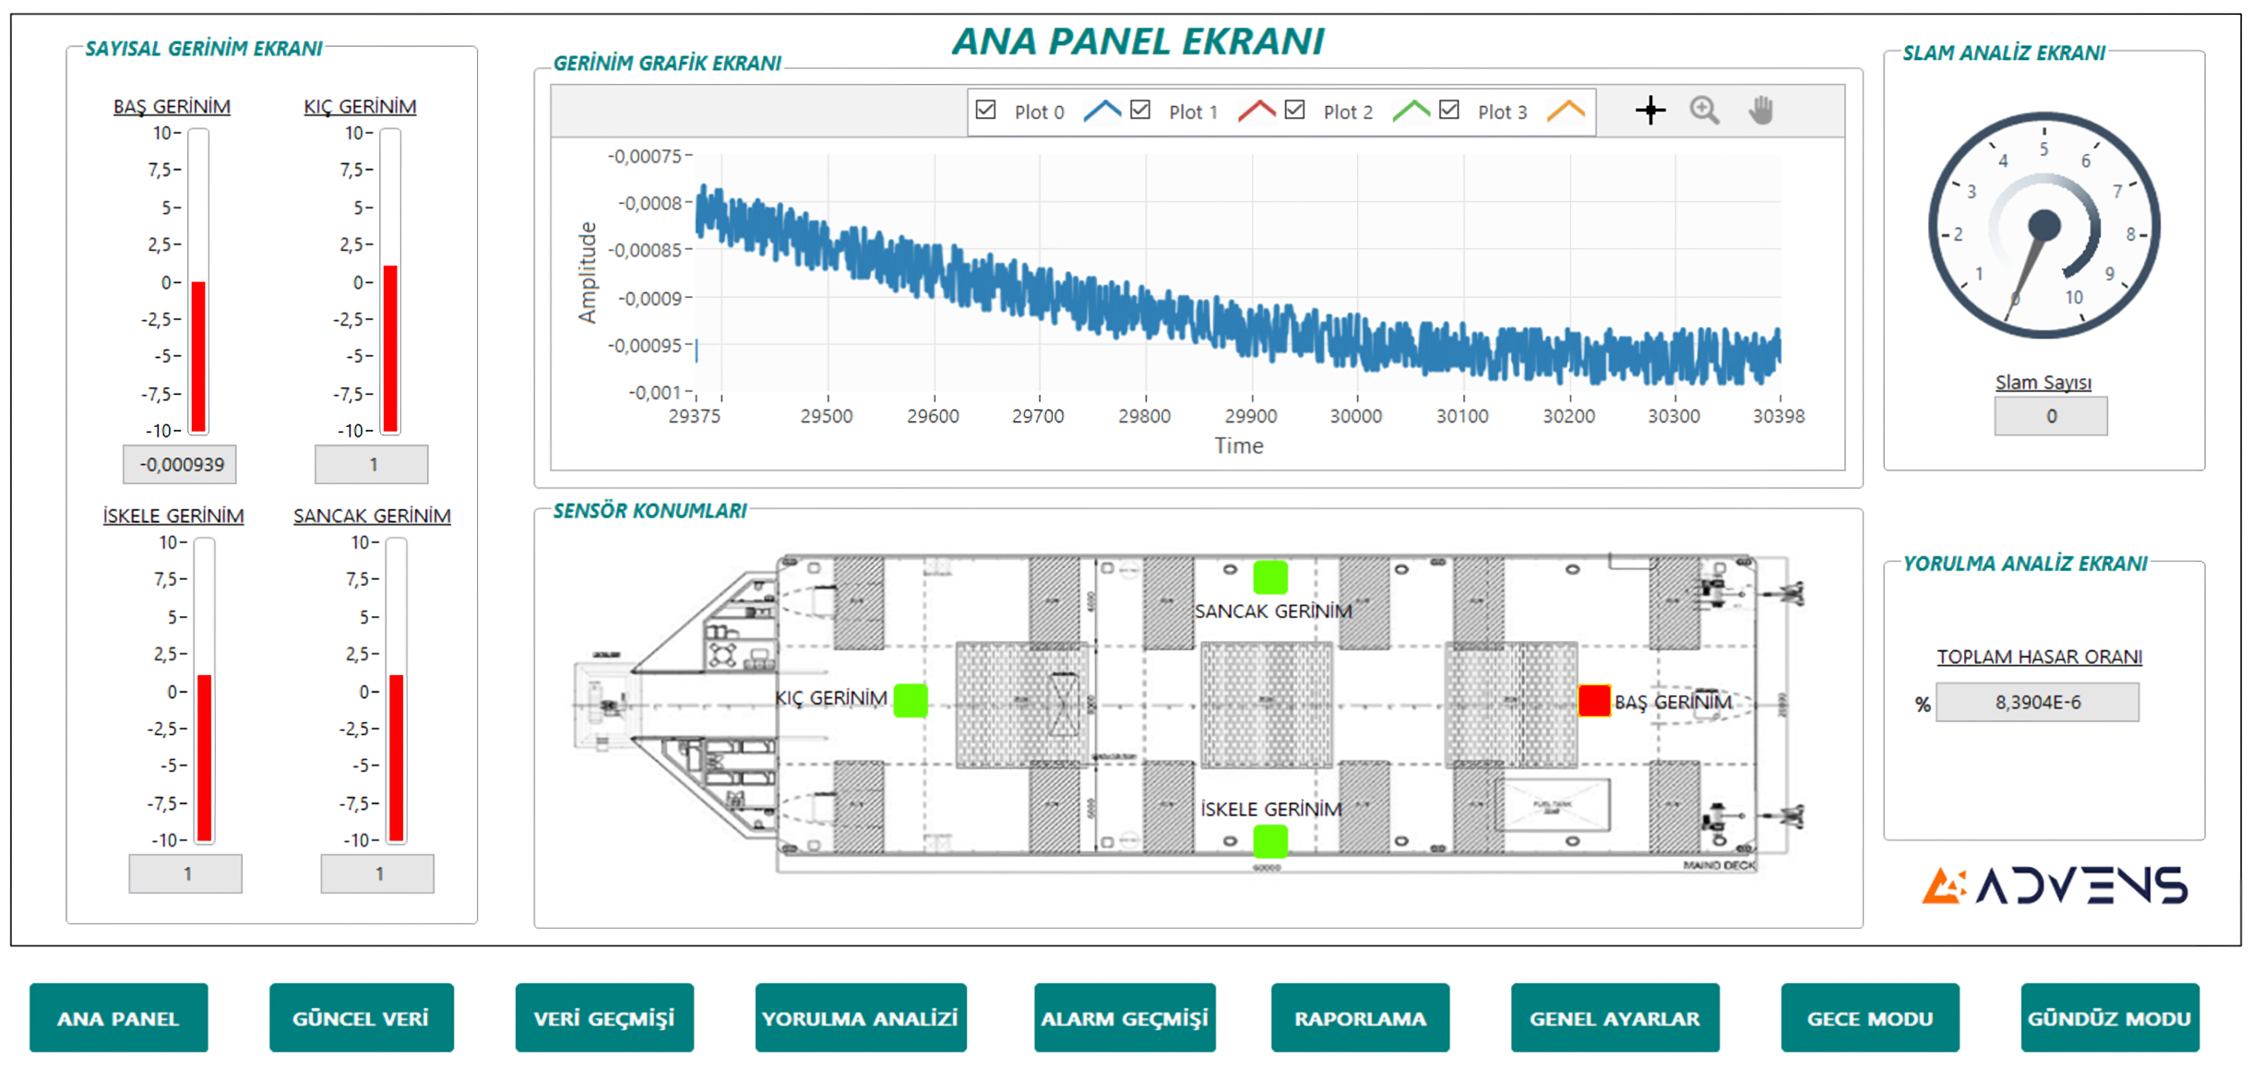Choose the pan hand graph tool
The image size is (2264, 1068).
(x=1761, y=111)
